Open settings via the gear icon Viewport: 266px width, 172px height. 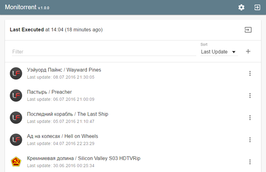point(241,8)
